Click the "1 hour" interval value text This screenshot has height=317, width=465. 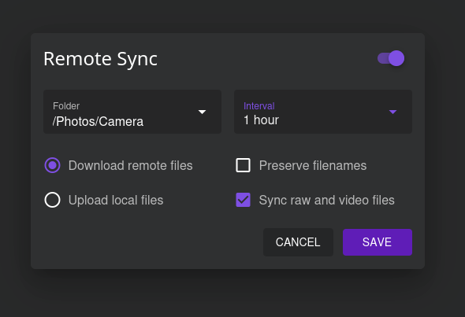(261, 120)
